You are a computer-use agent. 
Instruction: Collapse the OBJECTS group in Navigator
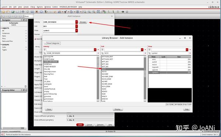pos(1,28)
